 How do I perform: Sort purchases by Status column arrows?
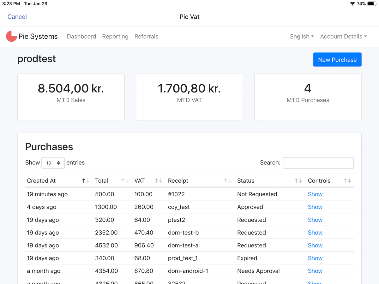point(298,181)
